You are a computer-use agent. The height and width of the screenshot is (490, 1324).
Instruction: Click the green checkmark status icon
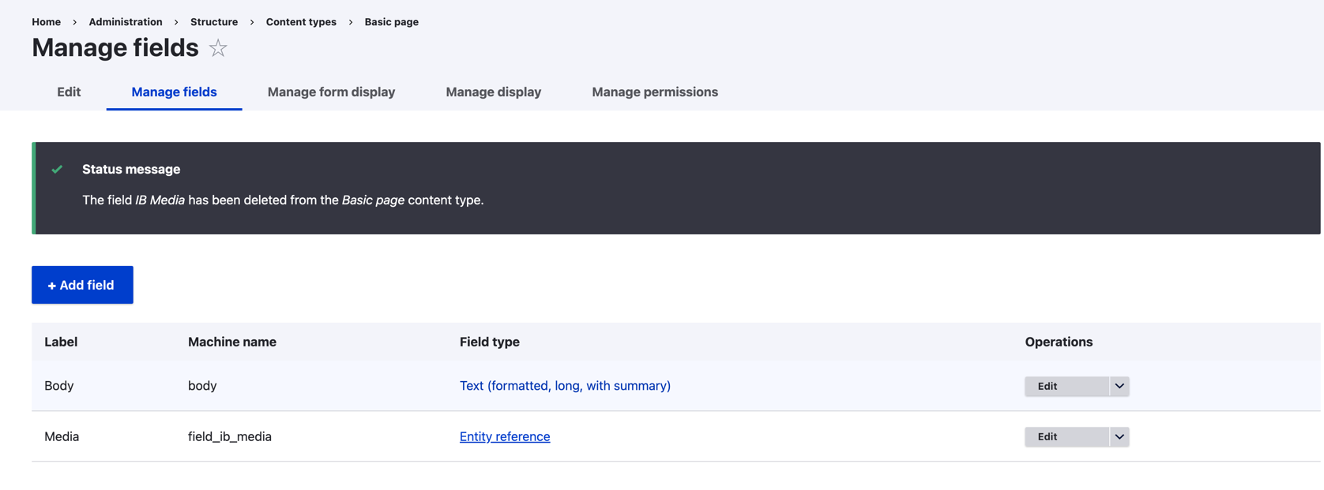tap(57, 169)
